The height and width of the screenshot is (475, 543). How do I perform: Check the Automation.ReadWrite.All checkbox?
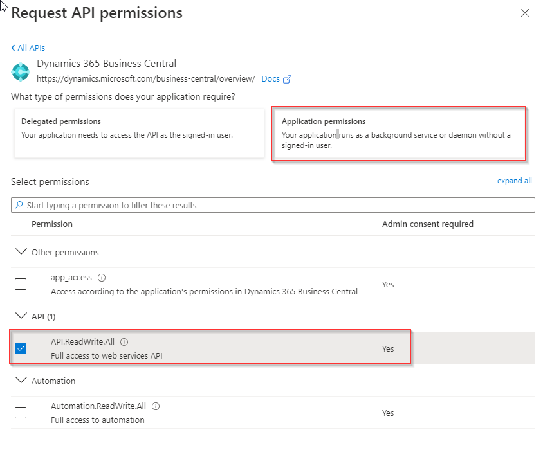click(21, 413)
